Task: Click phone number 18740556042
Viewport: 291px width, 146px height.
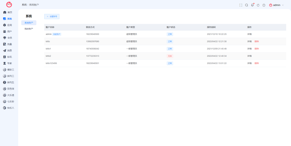Action: 93,49
